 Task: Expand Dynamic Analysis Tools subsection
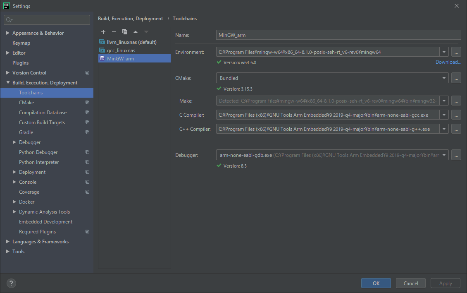click(x=14, y=211)
